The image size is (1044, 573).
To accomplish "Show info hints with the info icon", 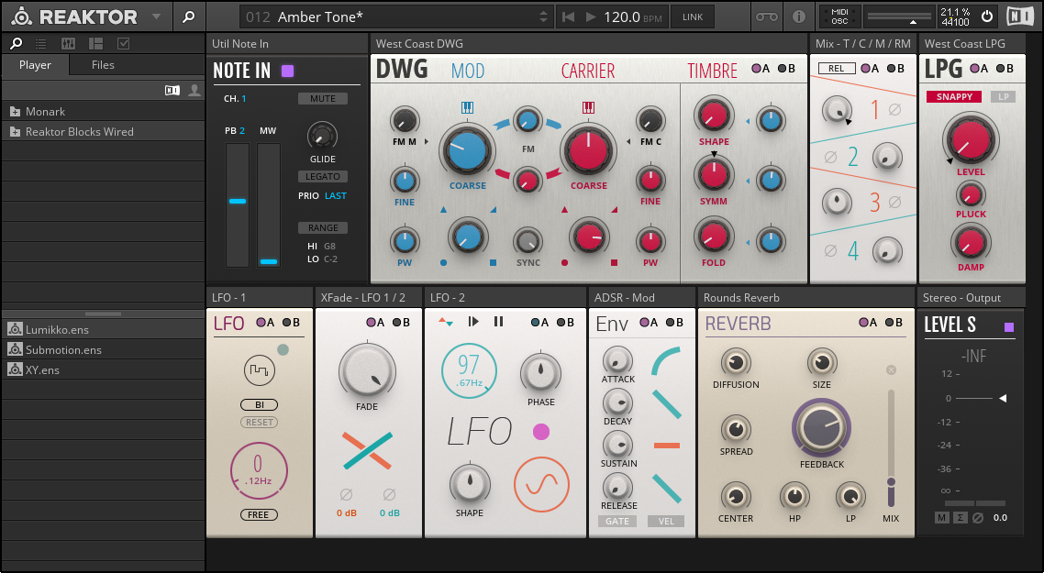I will pyautogui.click(x=798, y=17).
